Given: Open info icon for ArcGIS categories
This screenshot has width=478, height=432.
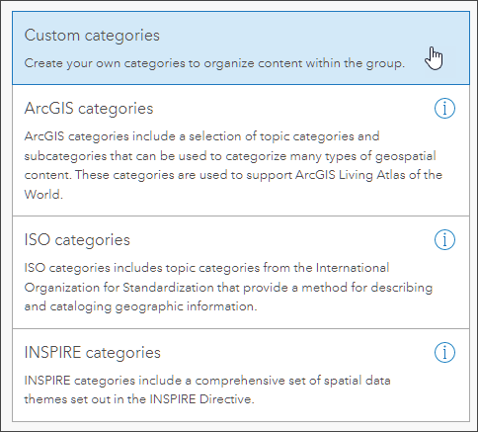Looking at the screenshot, I should [x=444, y=108].
